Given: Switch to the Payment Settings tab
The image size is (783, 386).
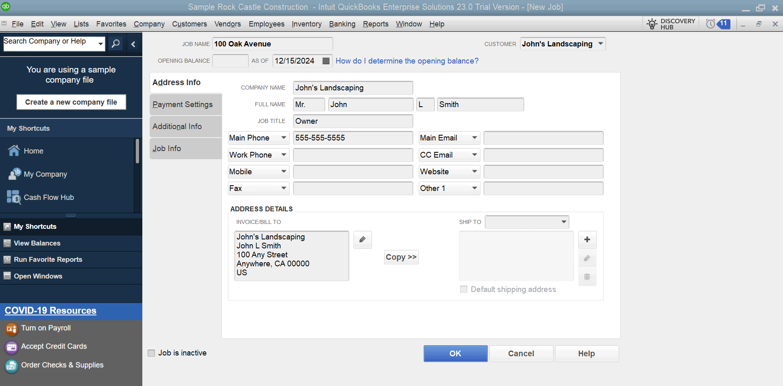Looking at the screenshot, I should 186,105.
